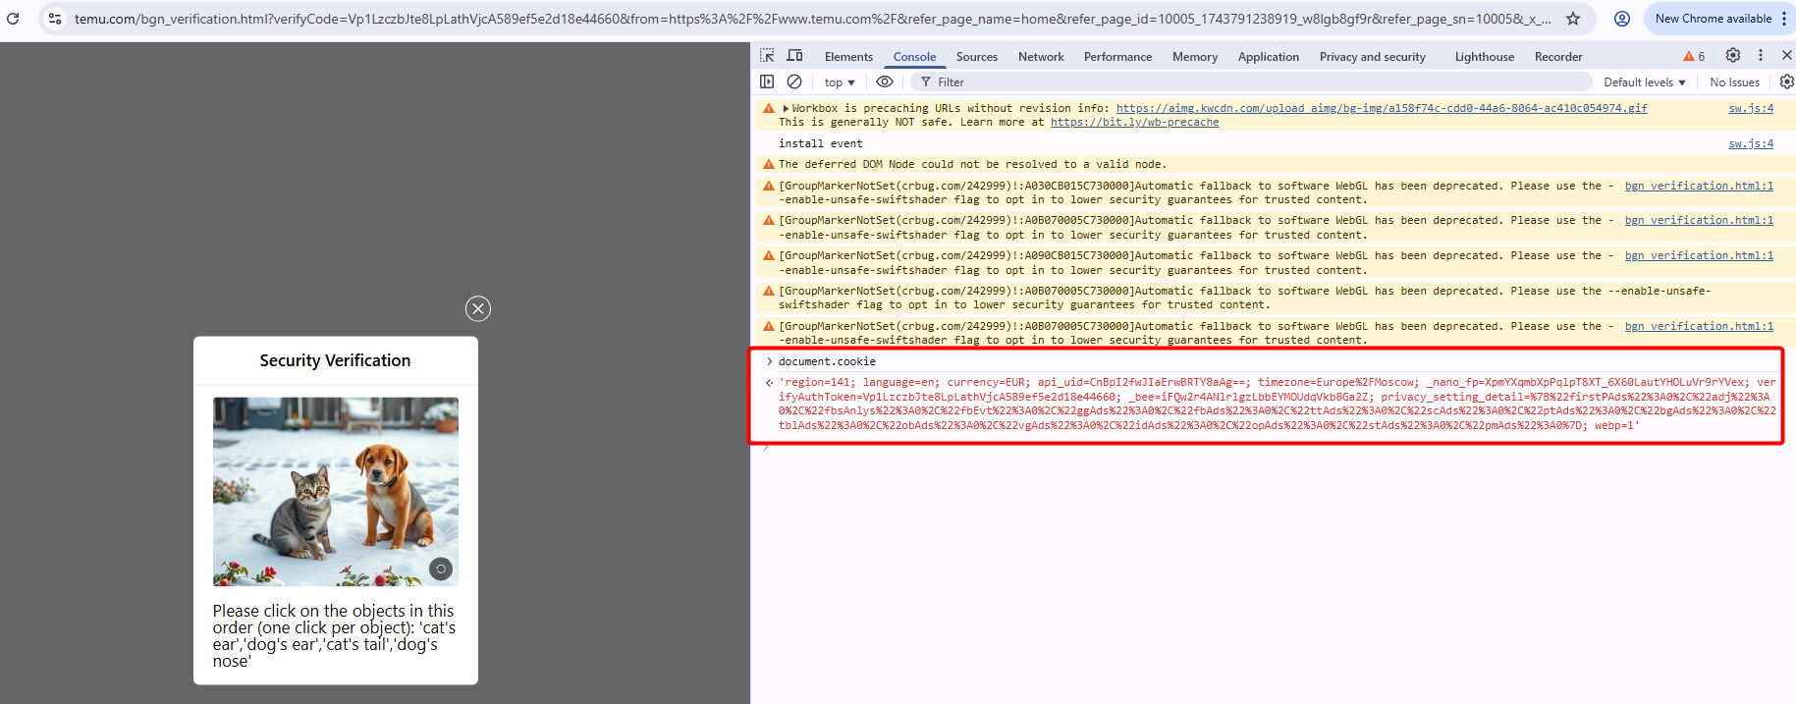Expand the Workbox precaching warning message
The image size is (1796, 704).
coord(786,109)
